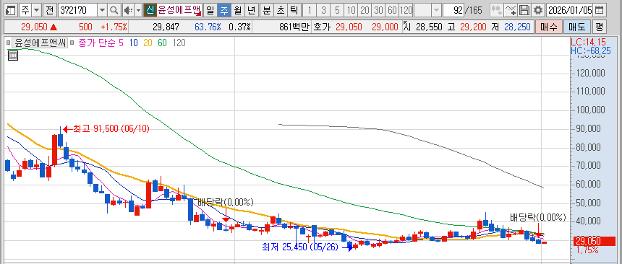Click the speaker sound icon
This screenshot has height=264, width=622.
pyautogui.click(x=128, y=10)
